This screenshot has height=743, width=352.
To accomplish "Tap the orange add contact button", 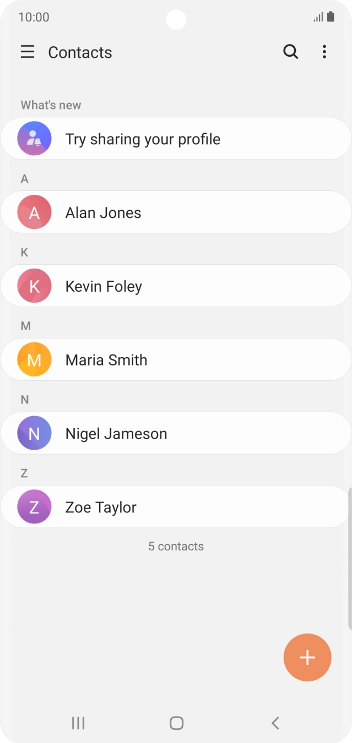I will tap(307, 658).
